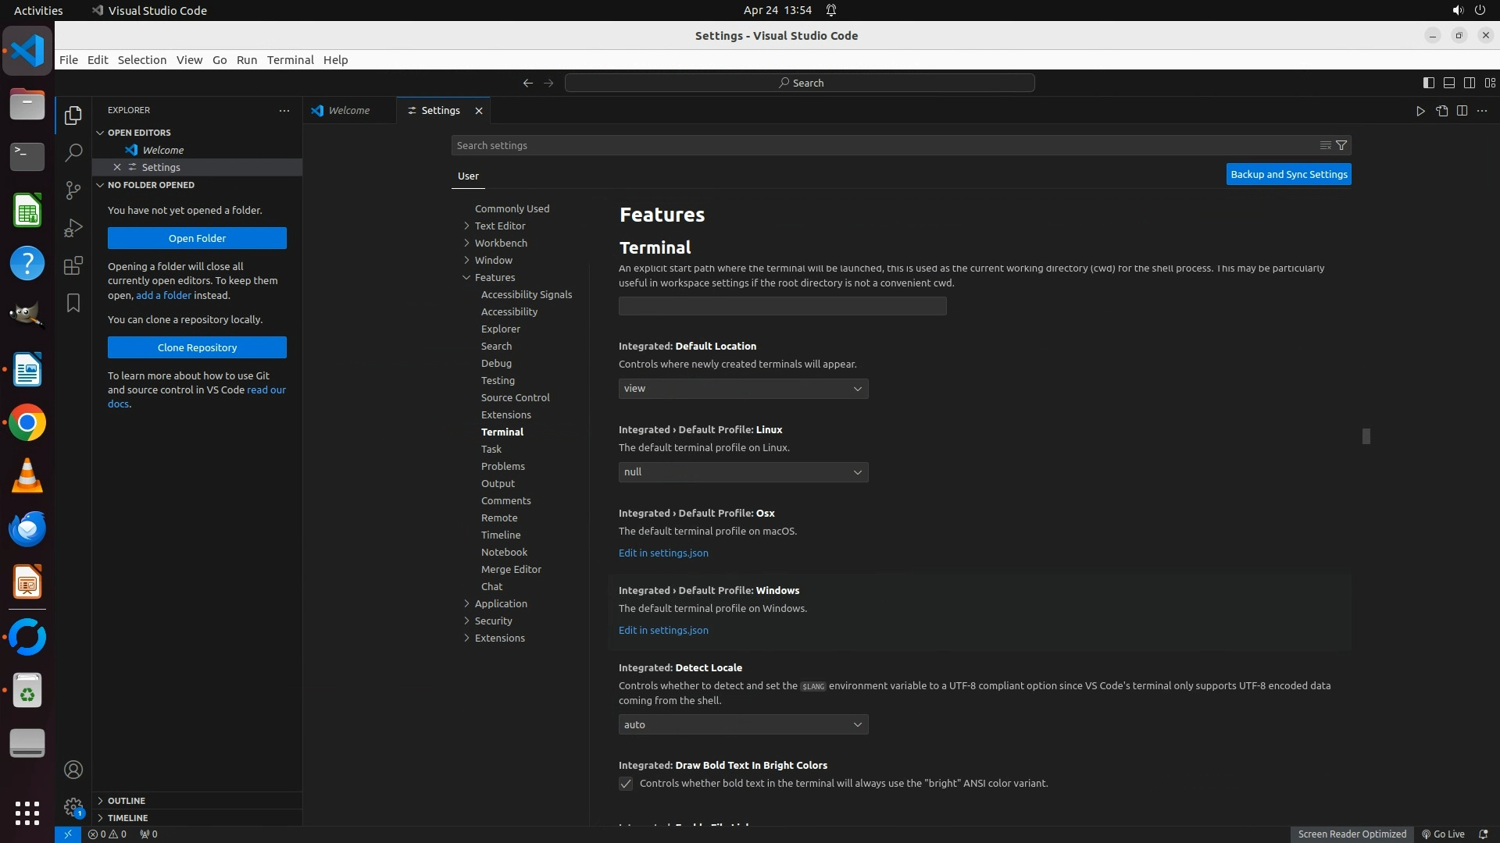The height and width of the screenshot is (843, 1500).
Task: Toggle Draw Bold Text In Bright Colors
Action: coord(626,784)
